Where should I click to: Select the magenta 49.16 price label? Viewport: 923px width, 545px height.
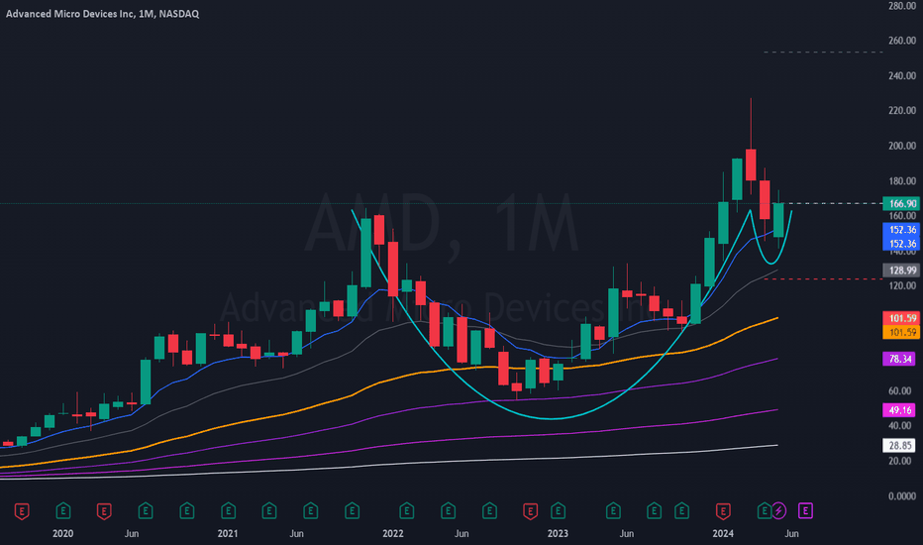pos(899,410)
